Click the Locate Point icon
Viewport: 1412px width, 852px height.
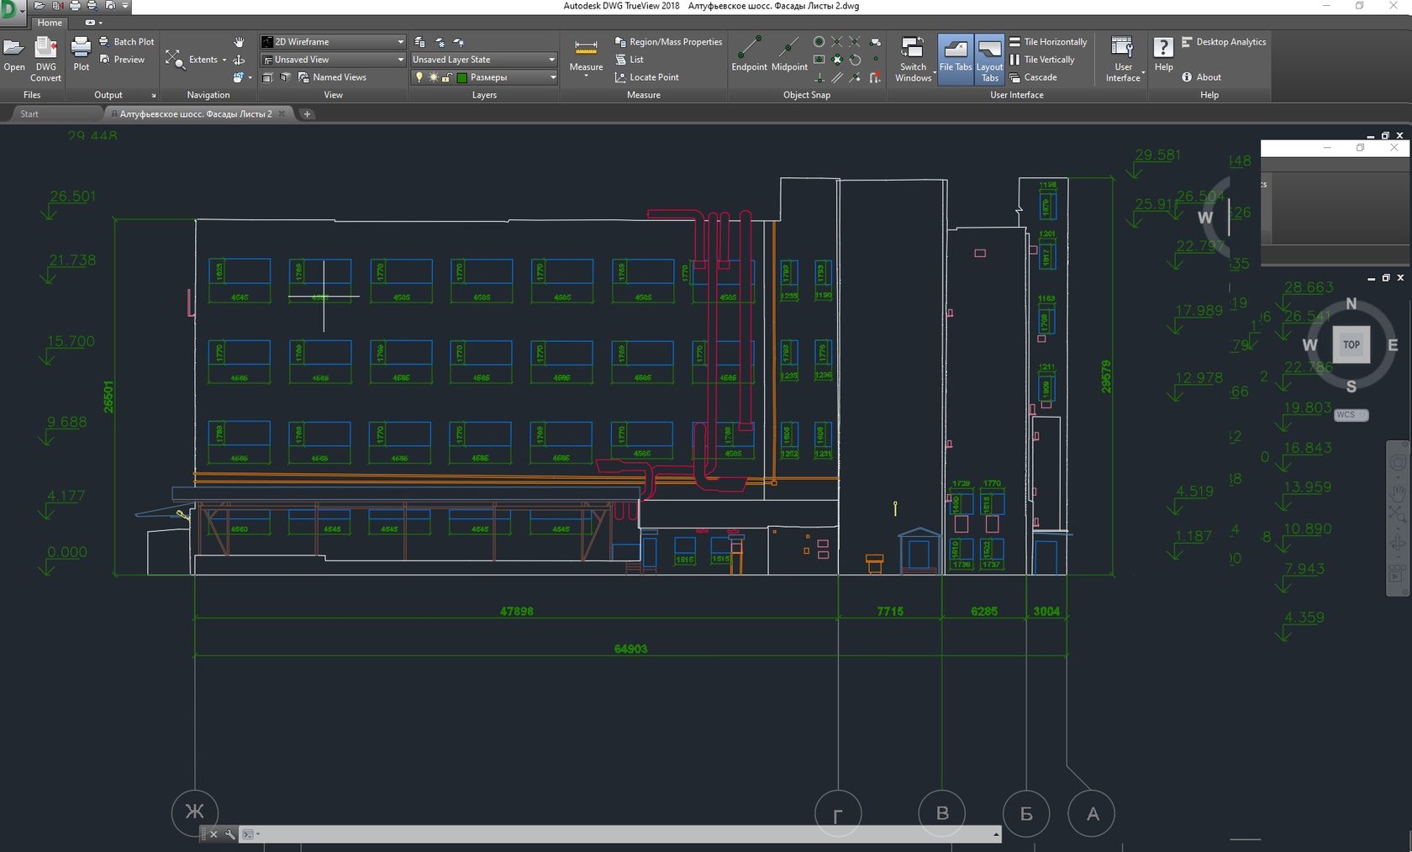point(620,77)
